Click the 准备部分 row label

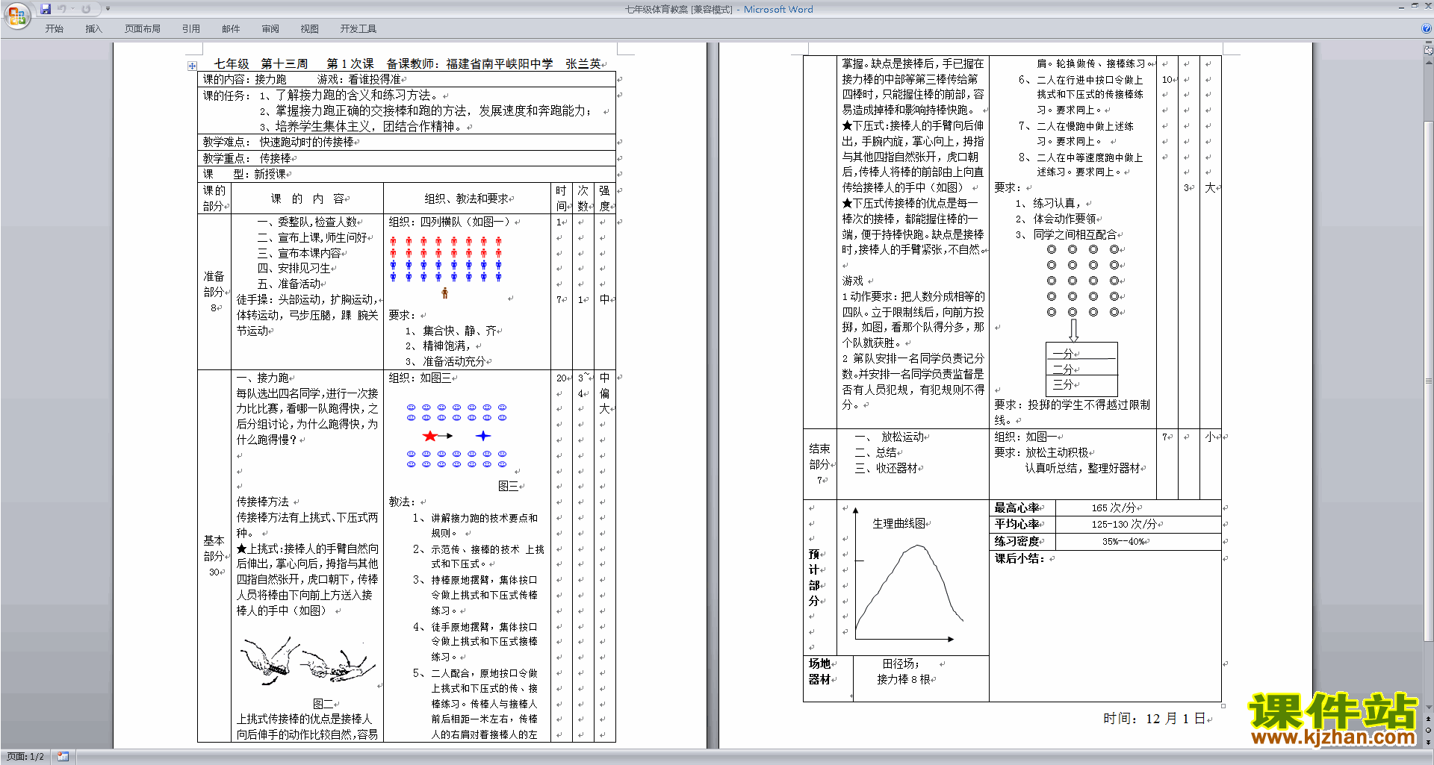pos(214,292)
